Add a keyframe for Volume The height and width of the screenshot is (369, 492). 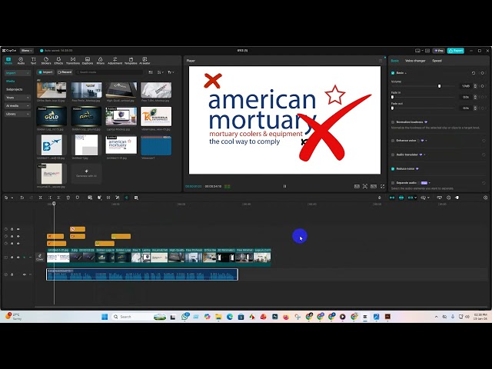point(483,86)
